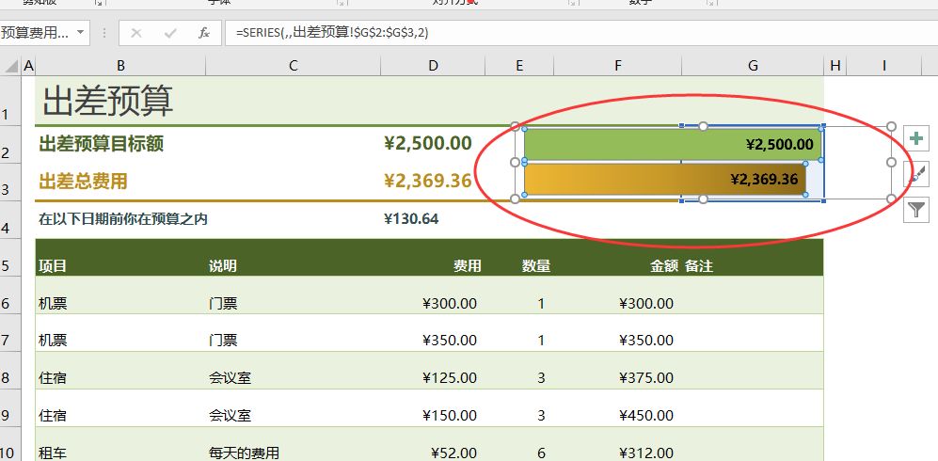This screenshot has width=938, height=461.
Task: Select the ¥130.64 remaining budget cell
Action: click(411, 219)
